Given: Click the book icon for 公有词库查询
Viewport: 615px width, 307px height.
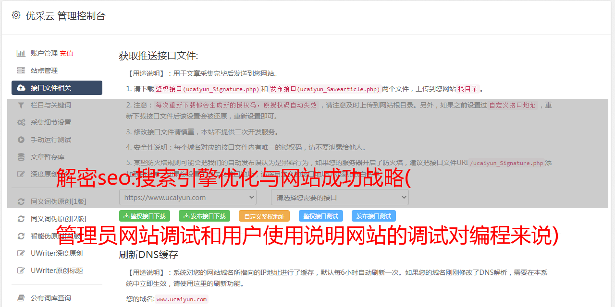Looking at the screenshot, I should [21, 298].
